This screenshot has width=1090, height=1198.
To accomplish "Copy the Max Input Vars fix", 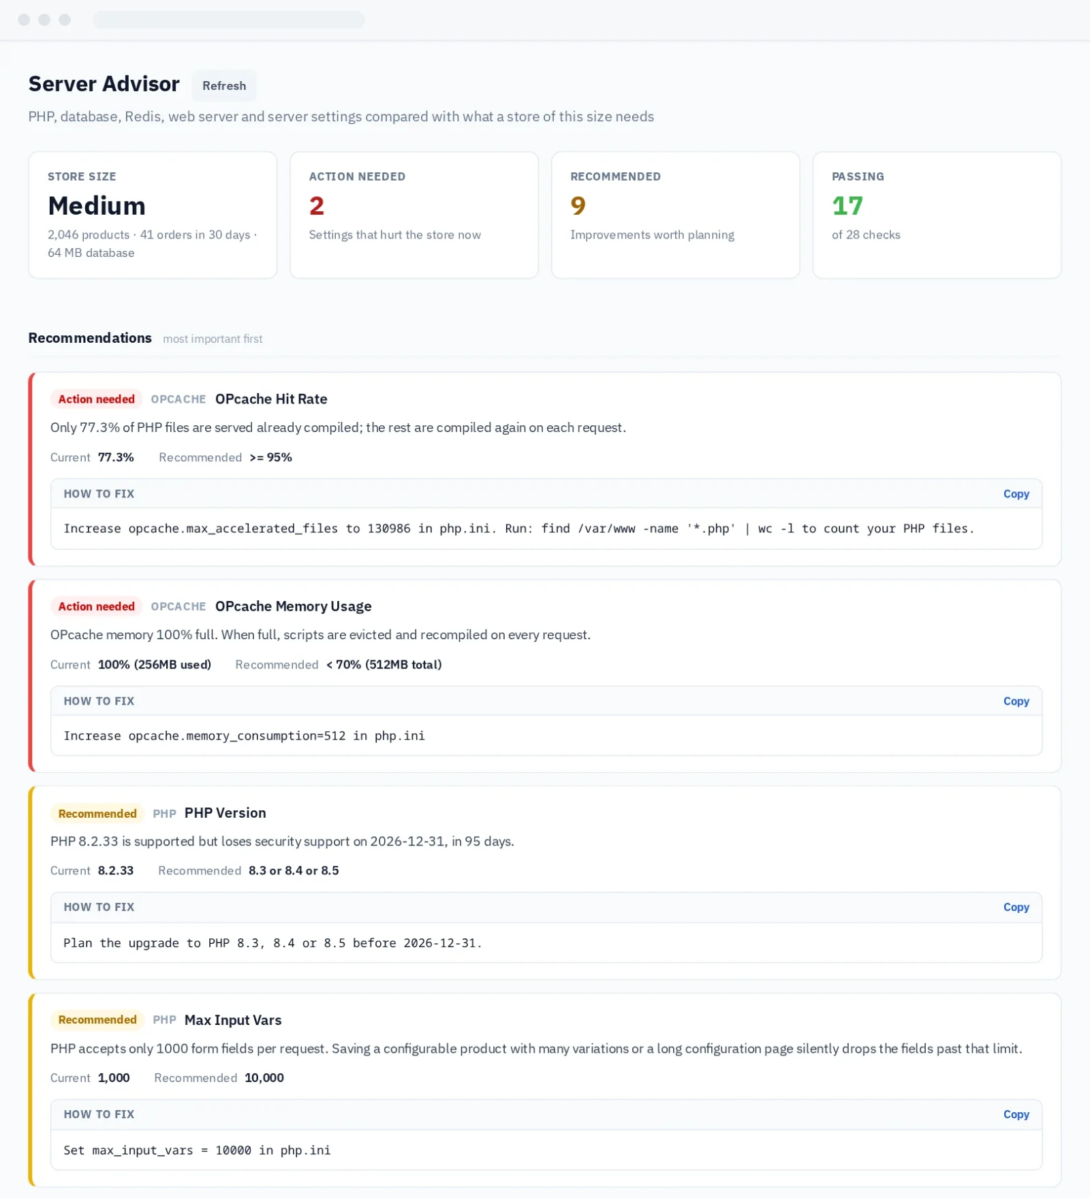I will (x=1016, y=1114).
